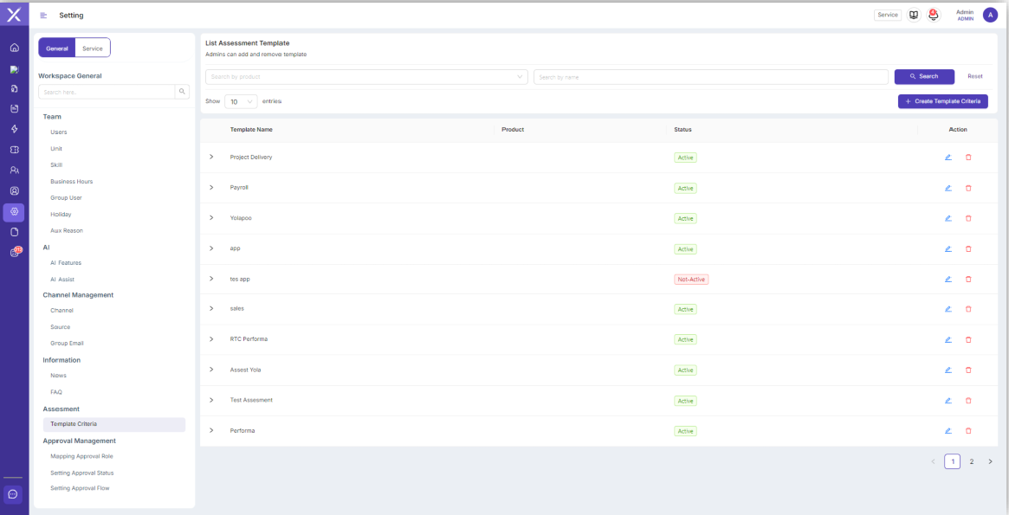Open the book guide icon in header

(x=914, y=15)
